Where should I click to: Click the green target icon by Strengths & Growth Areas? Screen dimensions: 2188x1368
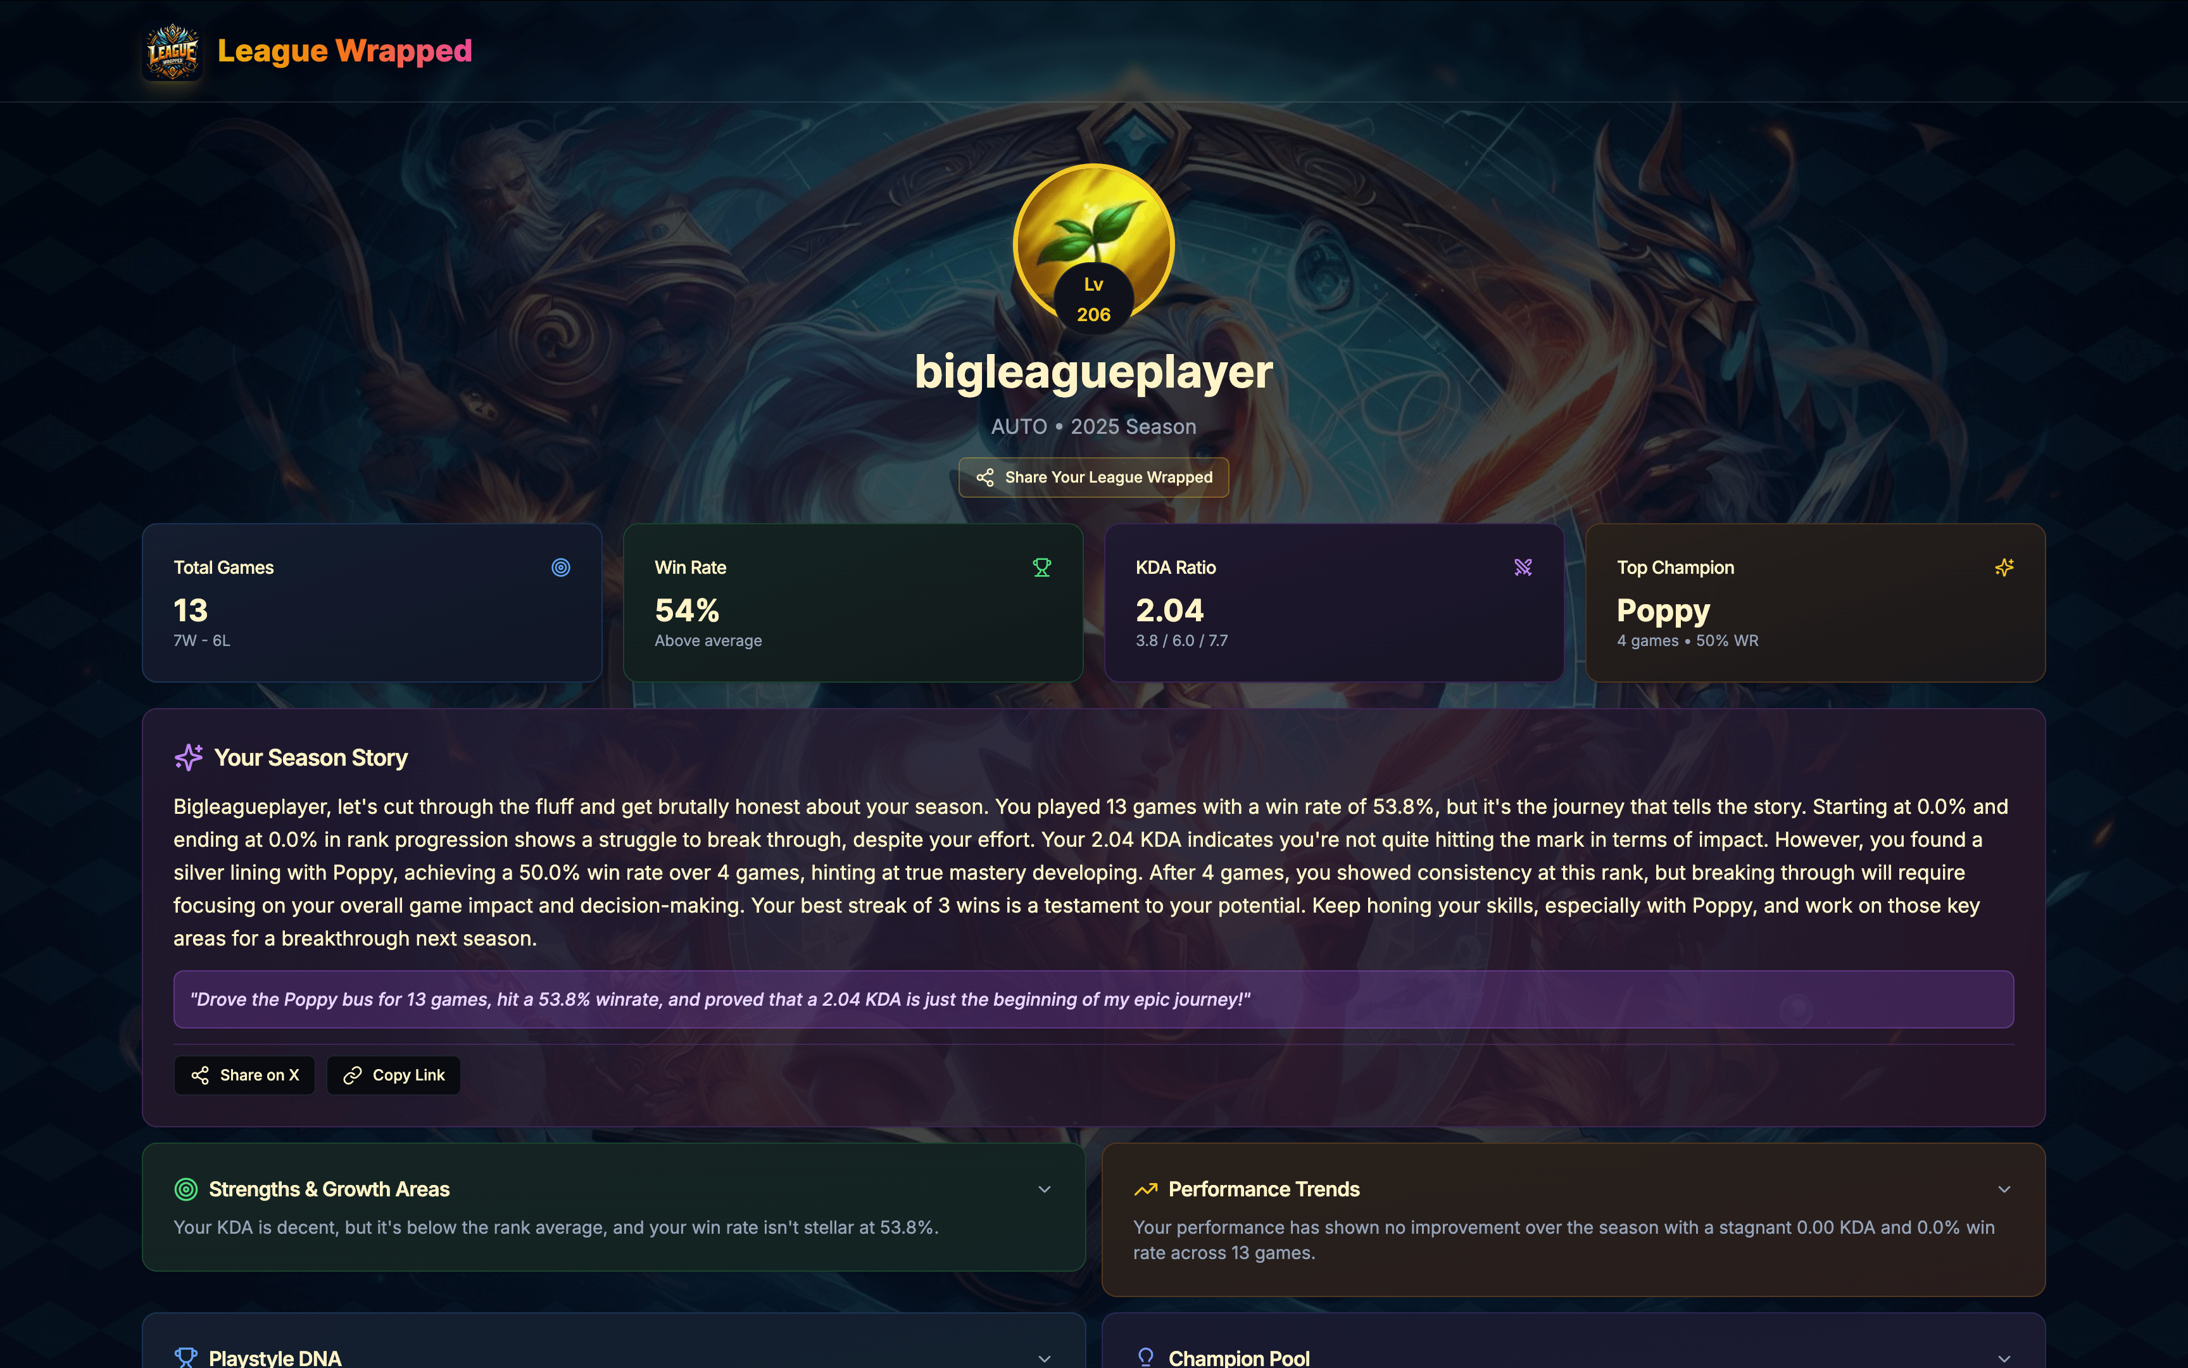tap(185, 1189)
